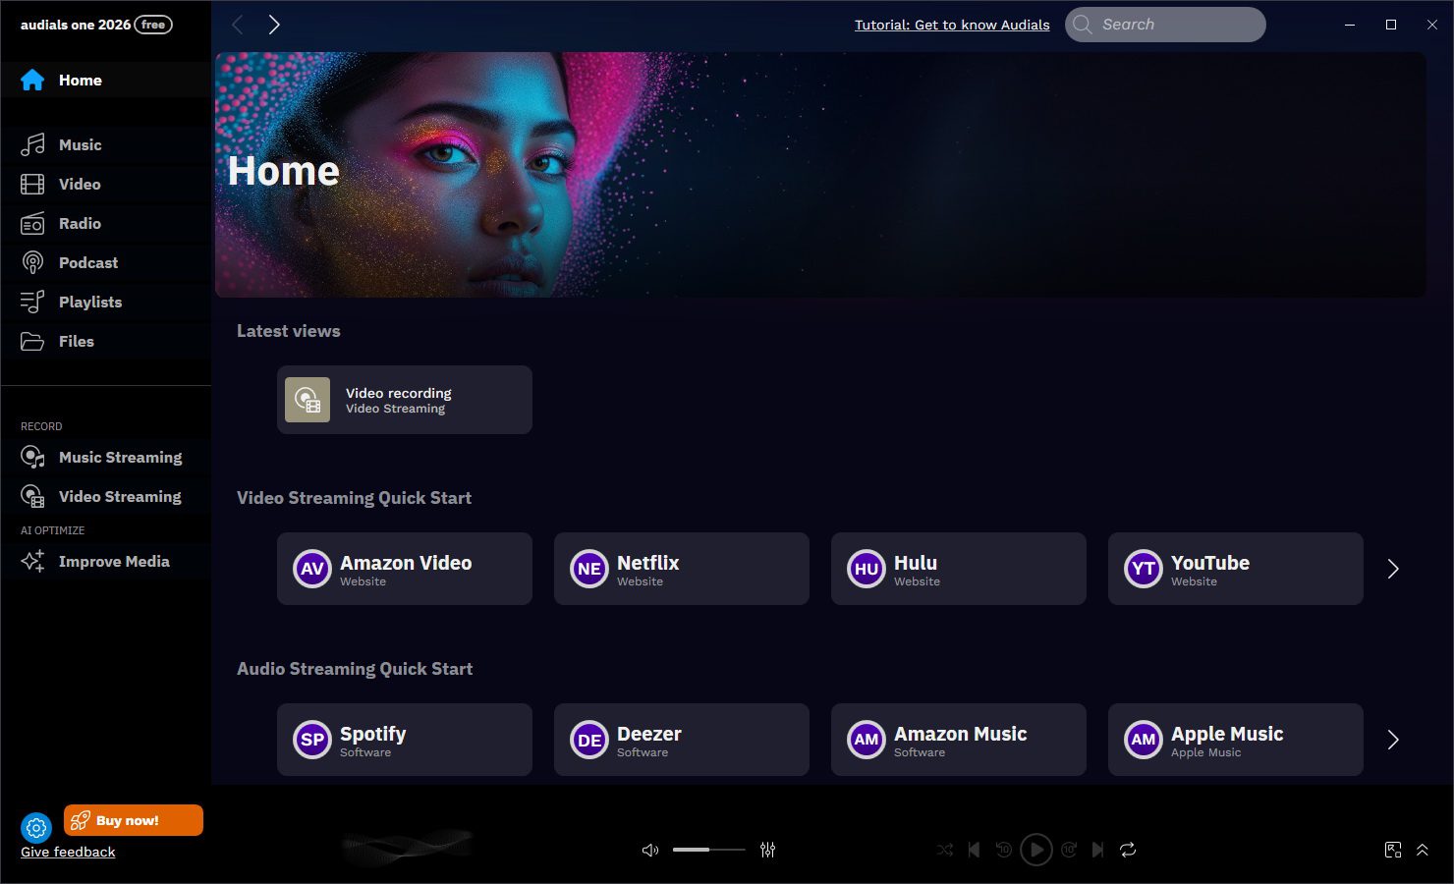Open the pop-out player window icon
This screenshot has height=884, width=1454.
click(1392, 850)
